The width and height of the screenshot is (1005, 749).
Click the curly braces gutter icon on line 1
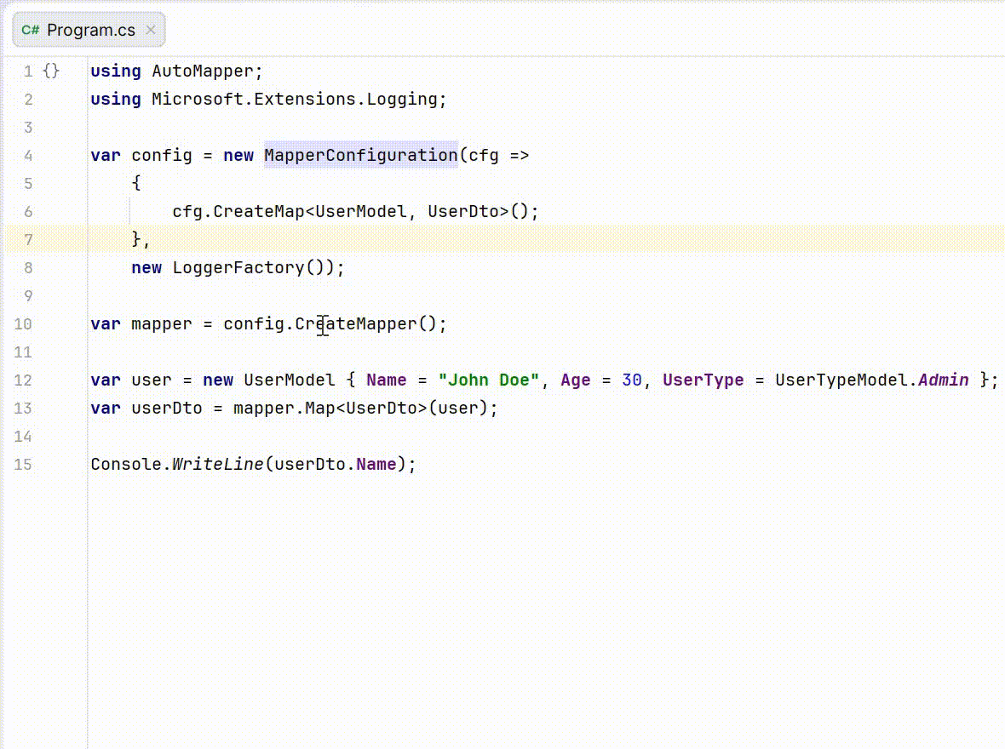pyautogui.click(x=51, y=71)
